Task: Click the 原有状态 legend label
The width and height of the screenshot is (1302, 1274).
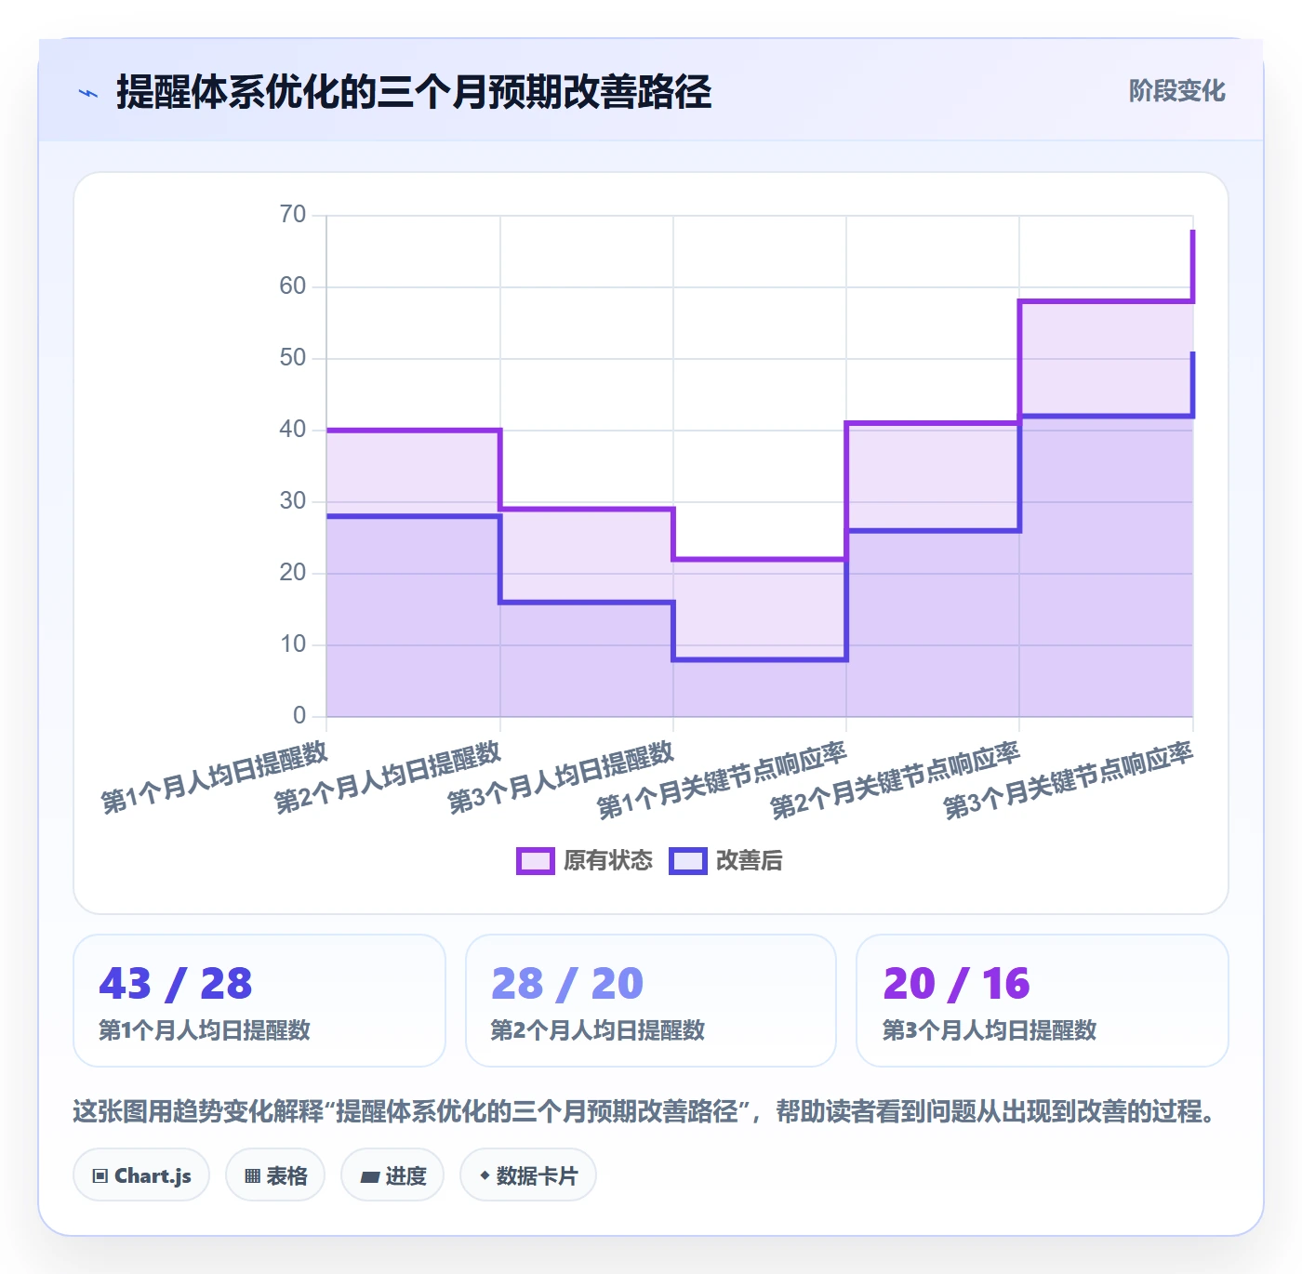Action: click(608, 861)
